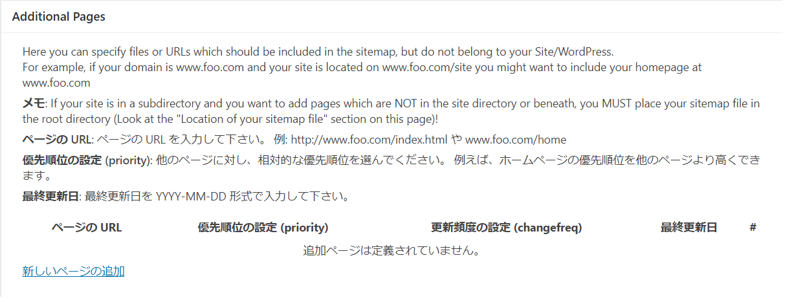
Task: Click the 更新頻度の設定 (changefreq) column header
Action: tap(507, 228)
